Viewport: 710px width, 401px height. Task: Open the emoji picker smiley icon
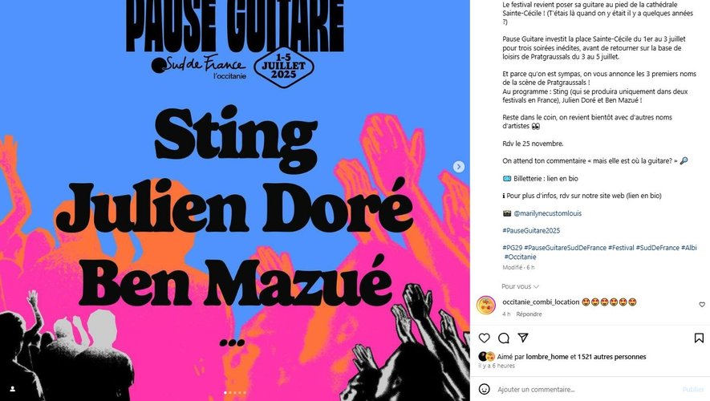tap(484, 389)
